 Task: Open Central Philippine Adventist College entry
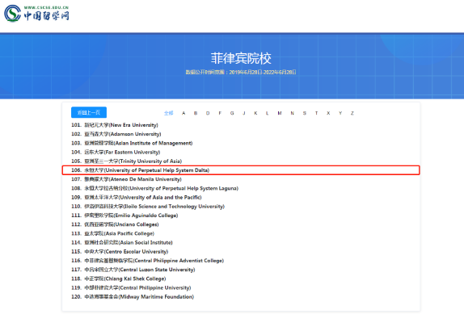(148, 261)
